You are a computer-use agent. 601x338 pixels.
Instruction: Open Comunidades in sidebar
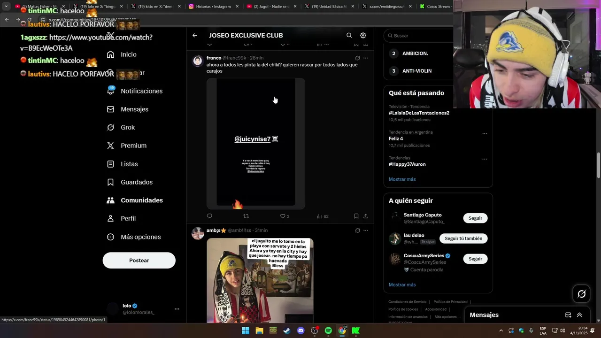click(x=135, y=200)
